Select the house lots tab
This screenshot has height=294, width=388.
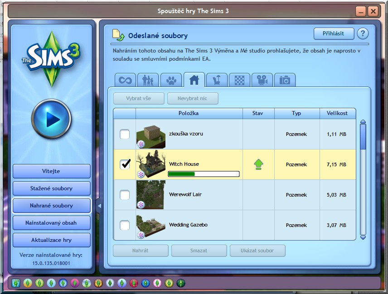coord(194,80)
